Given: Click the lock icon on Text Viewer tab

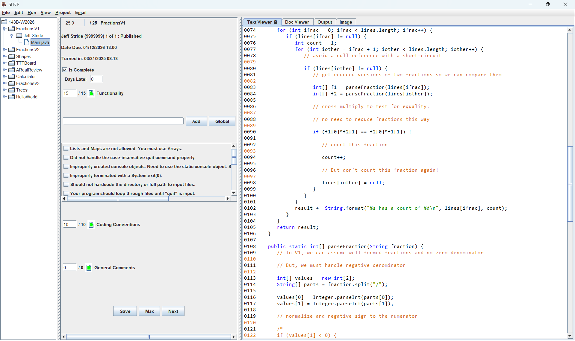Looking at the screenshot, I should (276, 22).
